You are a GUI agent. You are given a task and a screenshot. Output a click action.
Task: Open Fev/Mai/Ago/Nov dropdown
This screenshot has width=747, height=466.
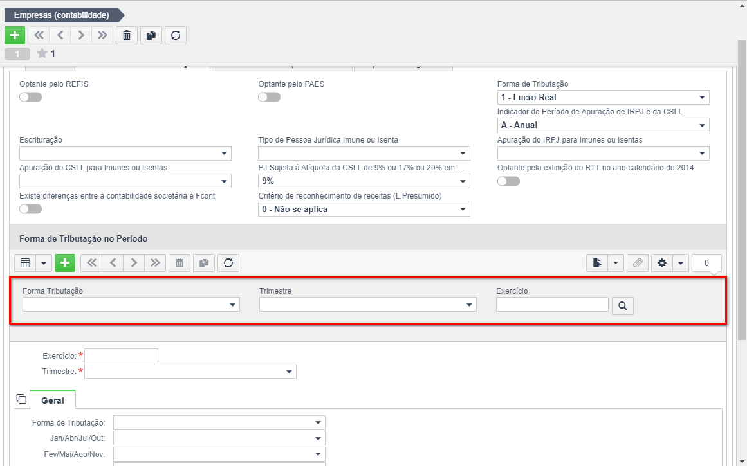(219, 454)
